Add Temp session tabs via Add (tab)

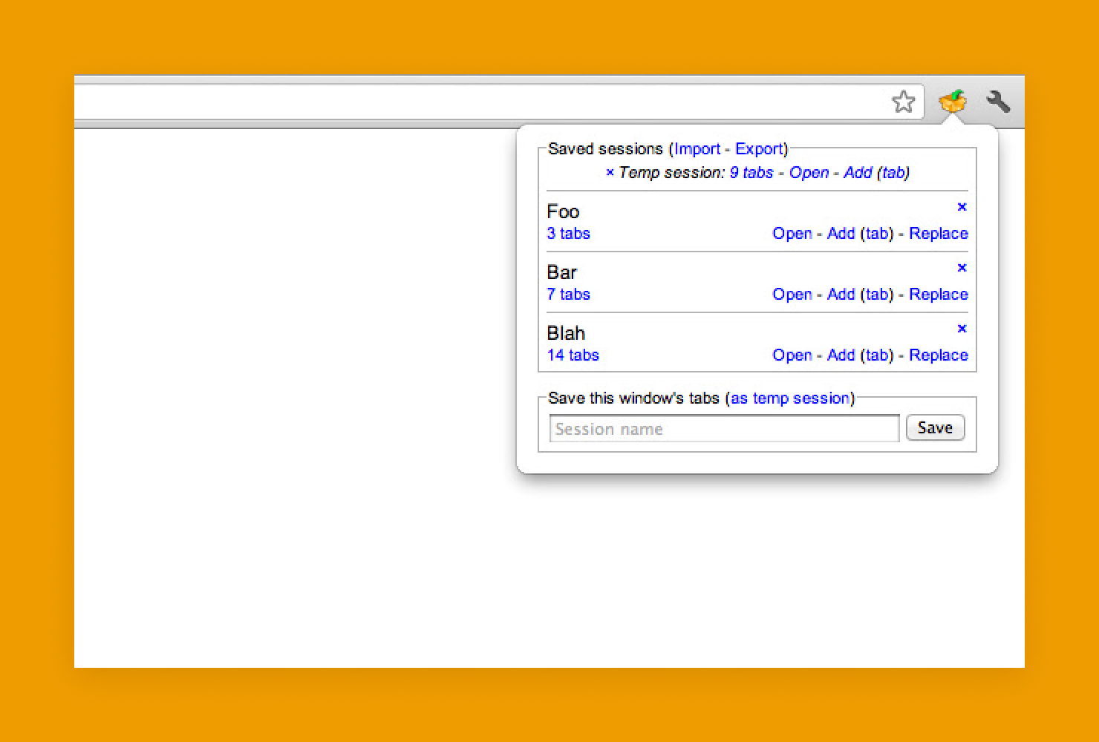pyautogui.click(x=858, y=172)
